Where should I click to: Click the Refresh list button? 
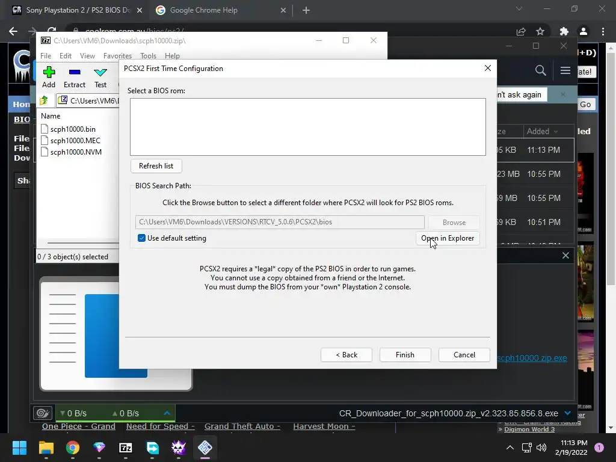pos(156,166)
